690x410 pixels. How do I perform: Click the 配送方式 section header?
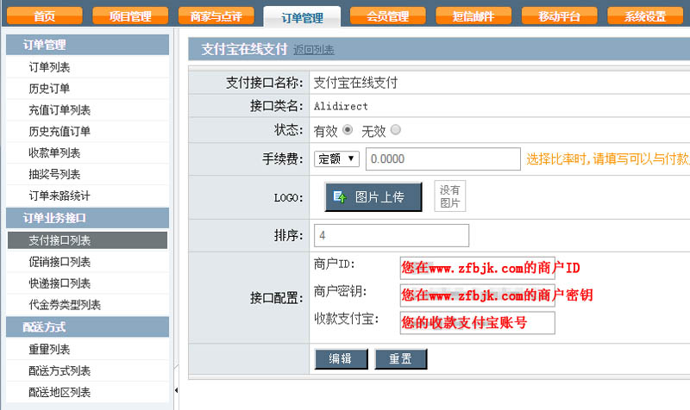tap(88, 327)
